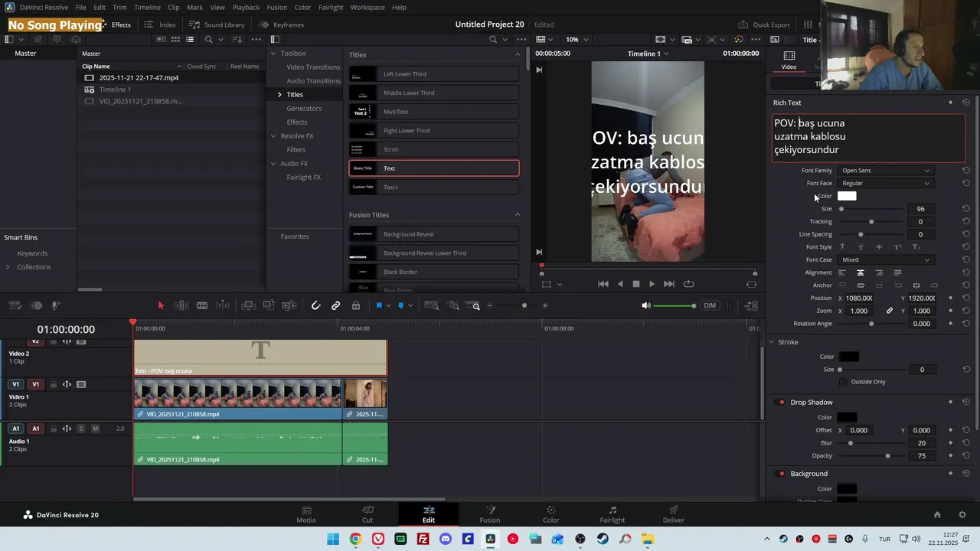Open the viewer zoom 10% dropdown
This screenshot has width=980, height=551.
[x=577, y=40]
